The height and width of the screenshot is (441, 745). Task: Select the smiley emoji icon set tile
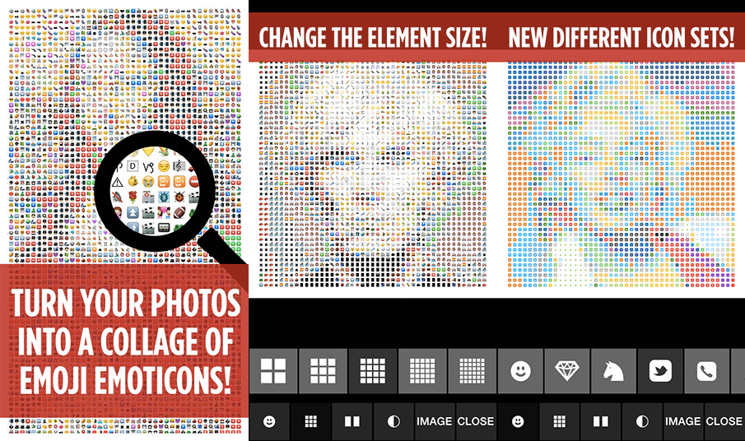tap(520, 371)
